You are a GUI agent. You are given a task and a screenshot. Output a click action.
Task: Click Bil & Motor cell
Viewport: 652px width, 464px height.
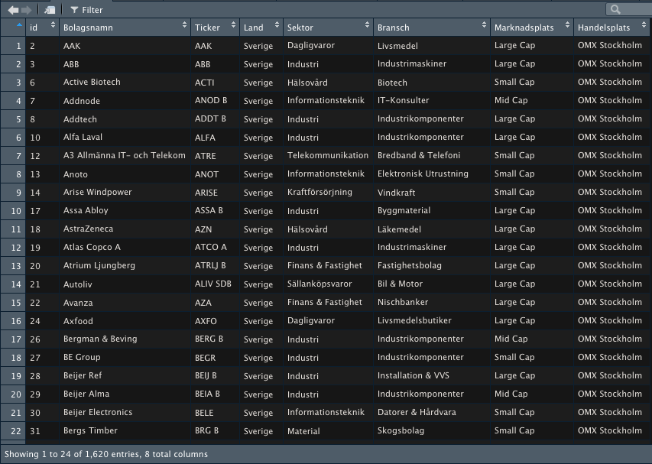[432, 284]
